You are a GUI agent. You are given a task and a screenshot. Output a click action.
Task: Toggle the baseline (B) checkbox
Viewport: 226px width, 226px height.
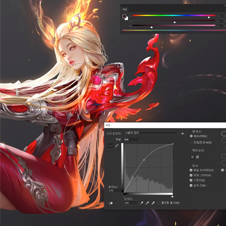coord(191,180)
